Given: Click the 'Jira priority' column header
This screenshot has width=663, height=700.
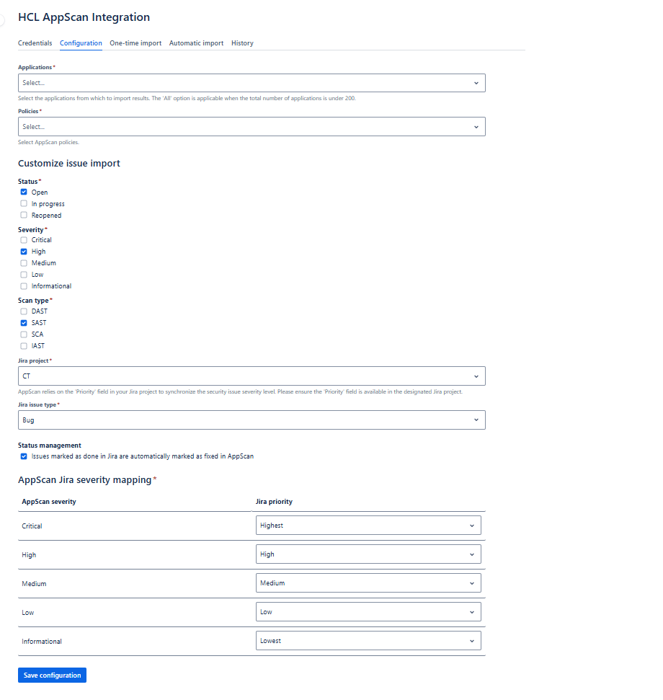Looking at the screenshot, I should point(274,502).
